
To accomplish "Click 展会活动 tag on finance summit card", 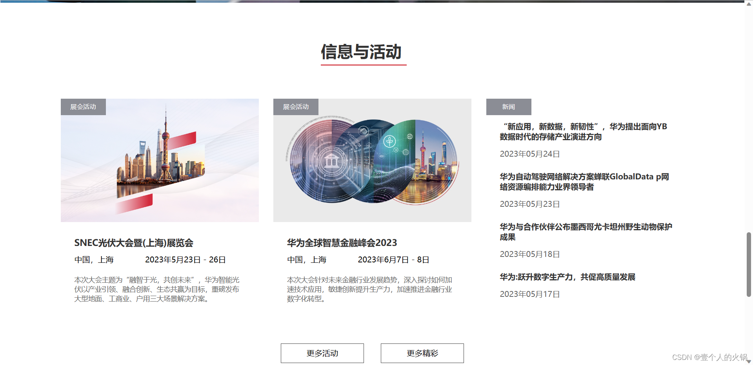I will [296, 107].
